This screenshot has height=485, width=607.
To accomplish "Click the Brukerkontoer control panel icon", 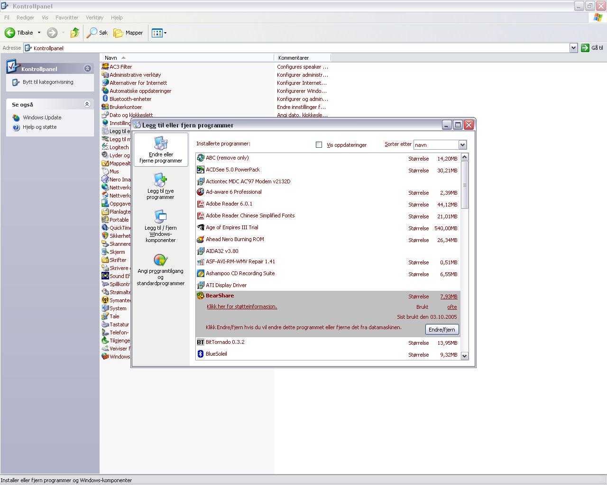I will coord(105,107).
